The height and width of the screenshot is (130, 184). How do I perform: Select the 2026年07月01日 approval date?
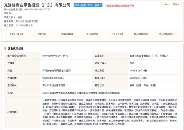click(x=138, y=78)
